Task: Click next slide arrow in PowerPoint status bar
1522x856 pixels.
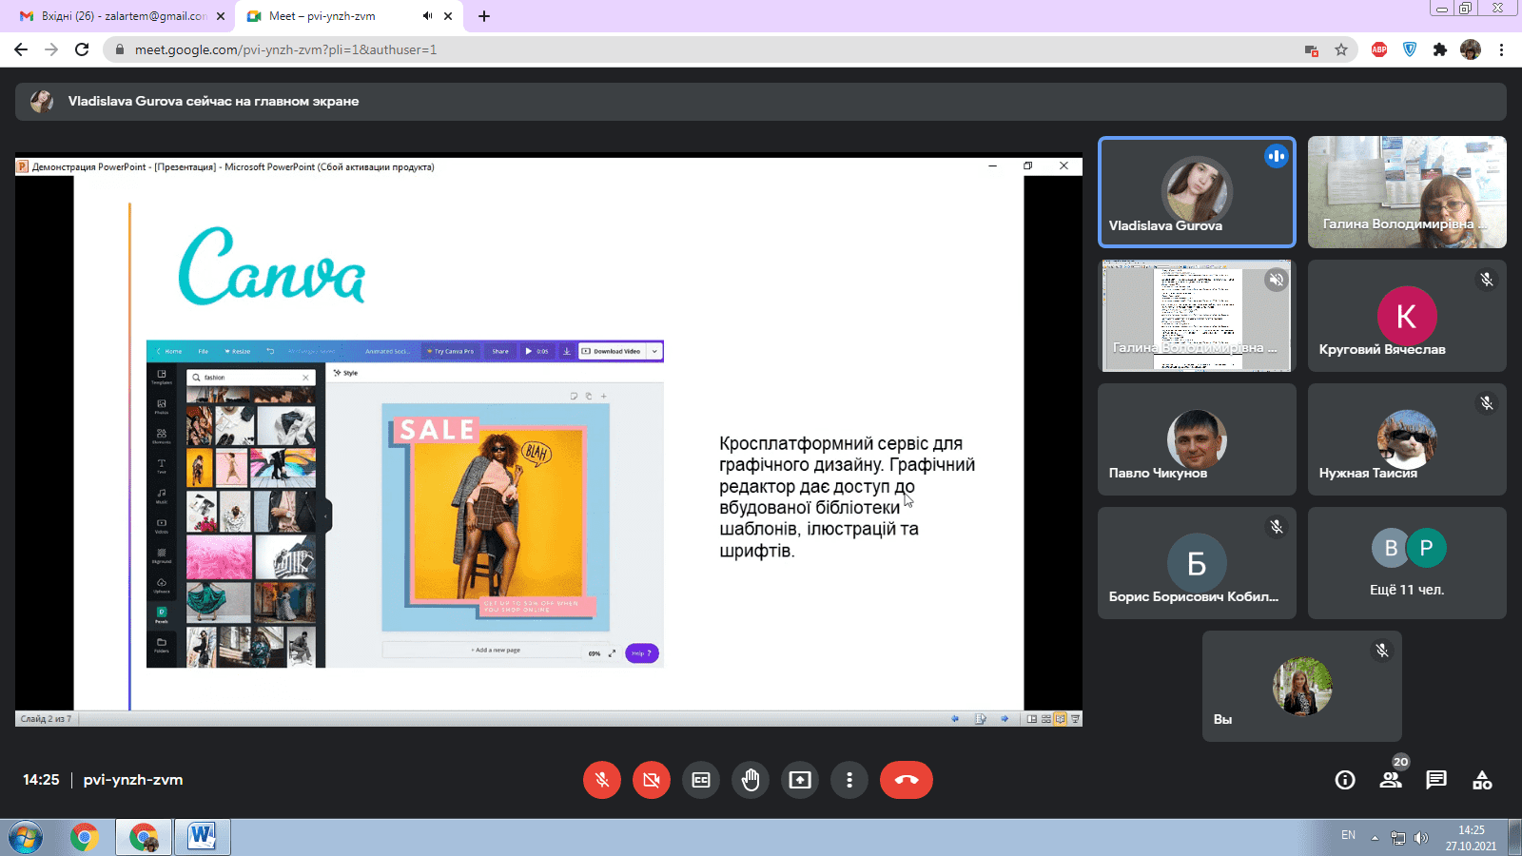Action: coord(1005,719)
